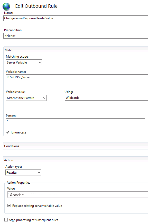Viewport: 148px width, 223px height.
Task: Click the arrow on Variable value dropdown
Action: (x=44, y=98)
